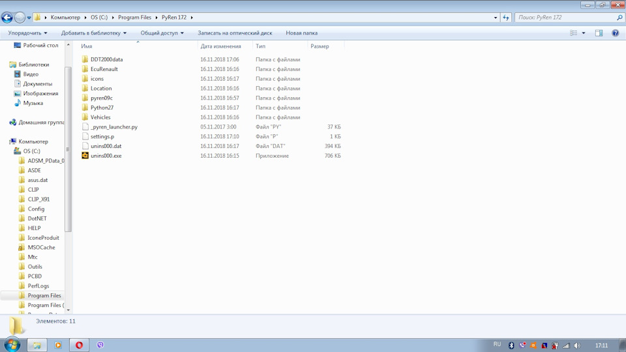
Task: Go to the OS (C:) breadcrumb
Action: click(x=99, y=18)
